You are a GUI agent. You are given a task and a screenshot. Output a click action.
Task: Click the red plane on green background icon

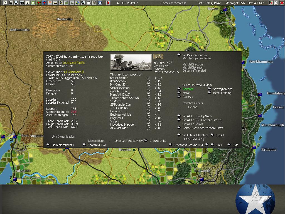(x=38, y=3)
